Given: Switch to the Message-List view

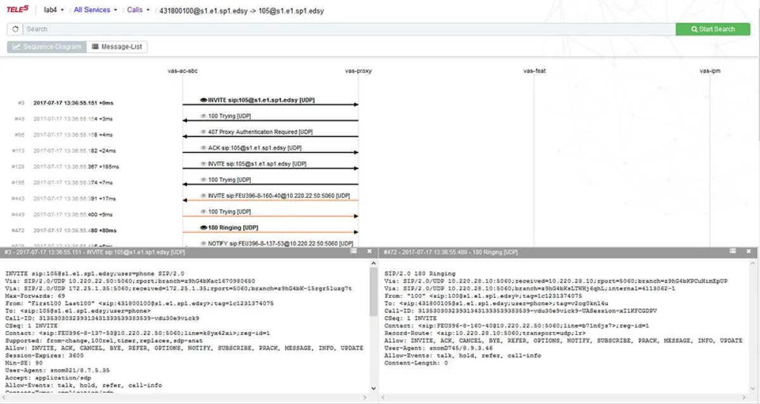Looking at the screenshot, I should click(117, 47).
